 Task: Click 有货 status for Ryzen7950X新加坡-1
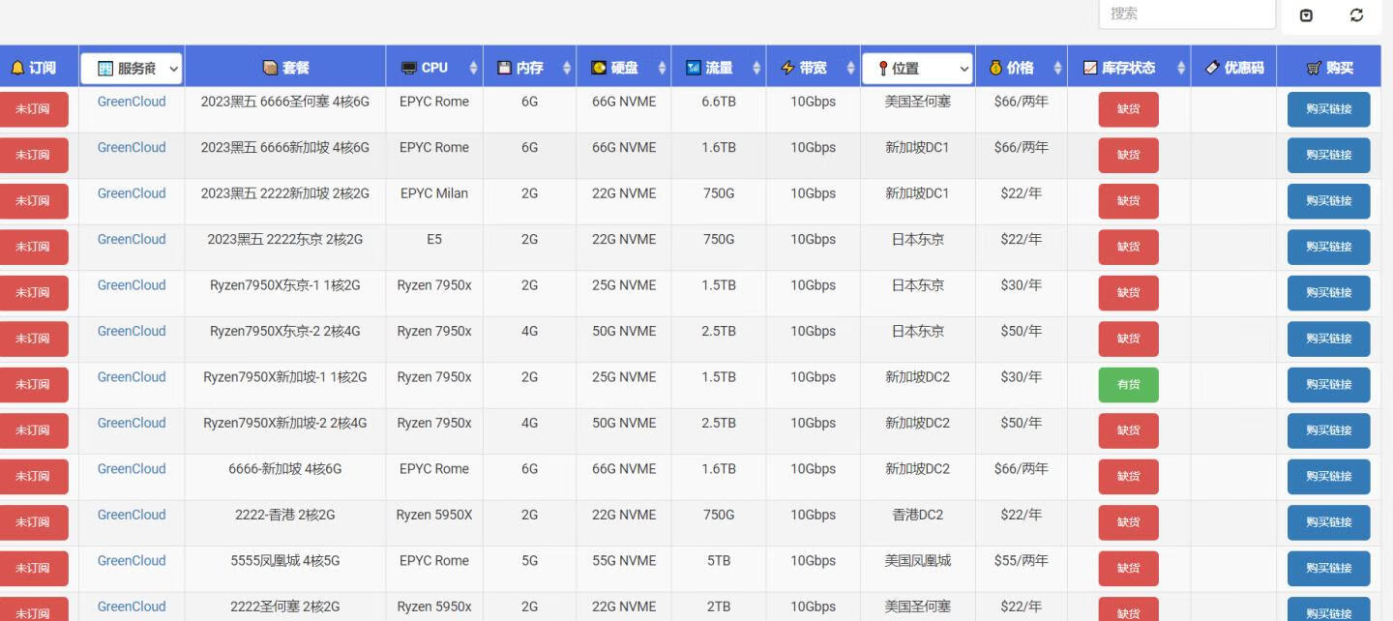1128,385
